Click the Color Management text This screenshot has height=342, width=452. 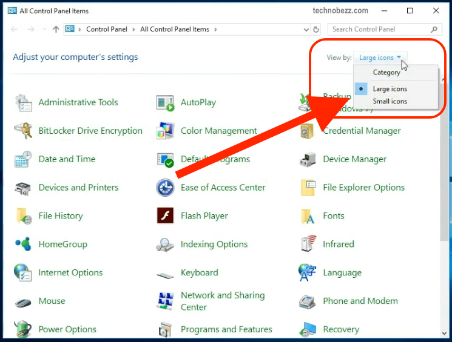click(219, 131)
